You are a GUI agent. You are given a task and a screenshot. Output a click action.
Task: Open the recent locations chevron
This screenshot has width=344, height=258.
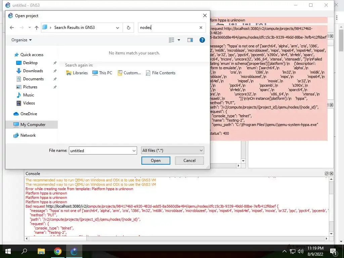click(30, 28)
